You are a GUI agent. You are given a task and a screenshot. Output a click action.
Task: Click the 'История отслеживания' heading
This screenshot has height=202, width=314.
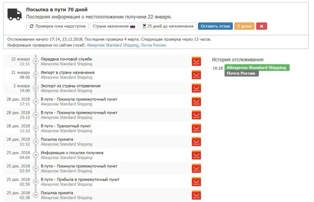coord(238,60)
